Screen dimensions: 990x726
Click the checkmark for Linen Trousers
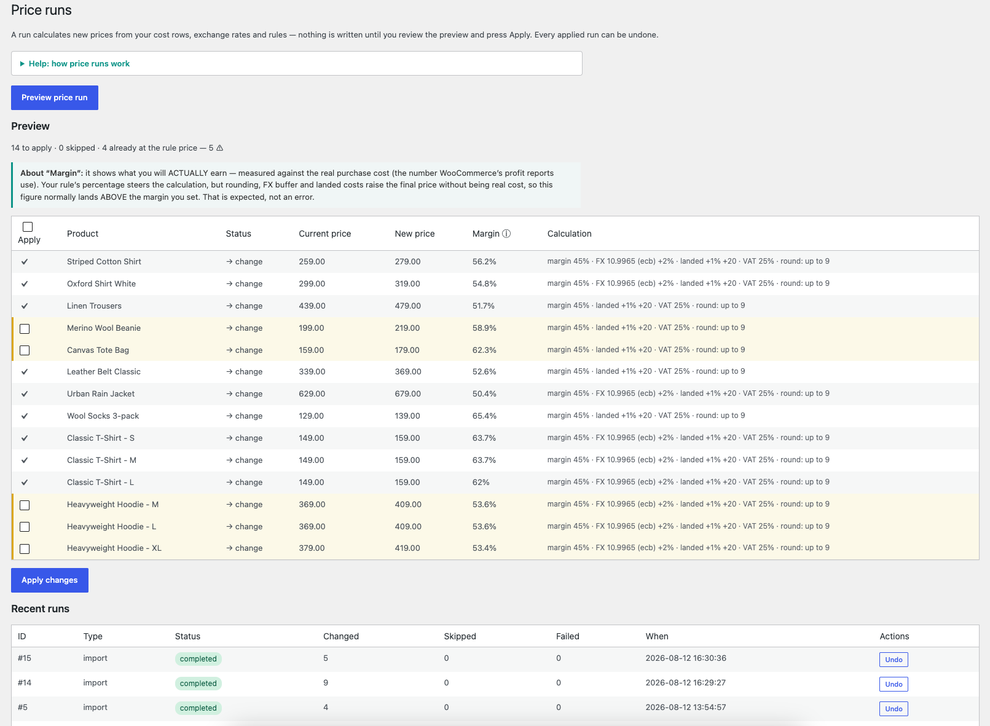(25, 306)
